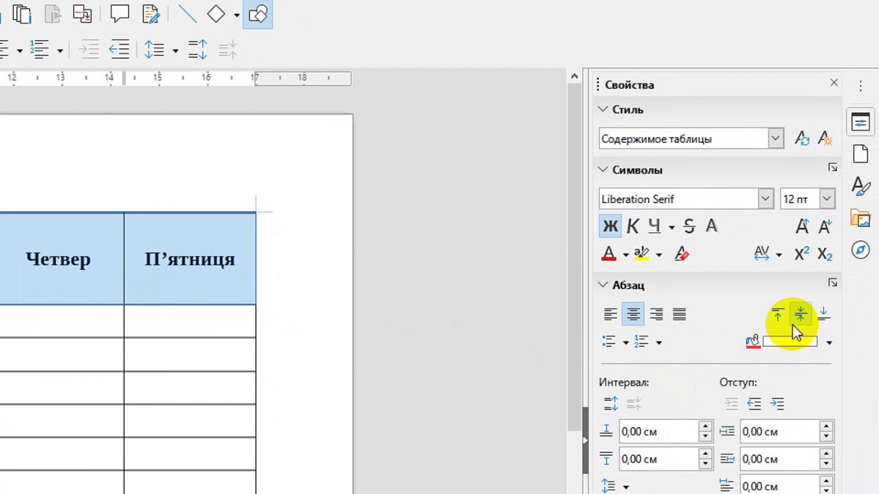
Task: Click the ordered list icon in toolbar
Action: (39, 49)
